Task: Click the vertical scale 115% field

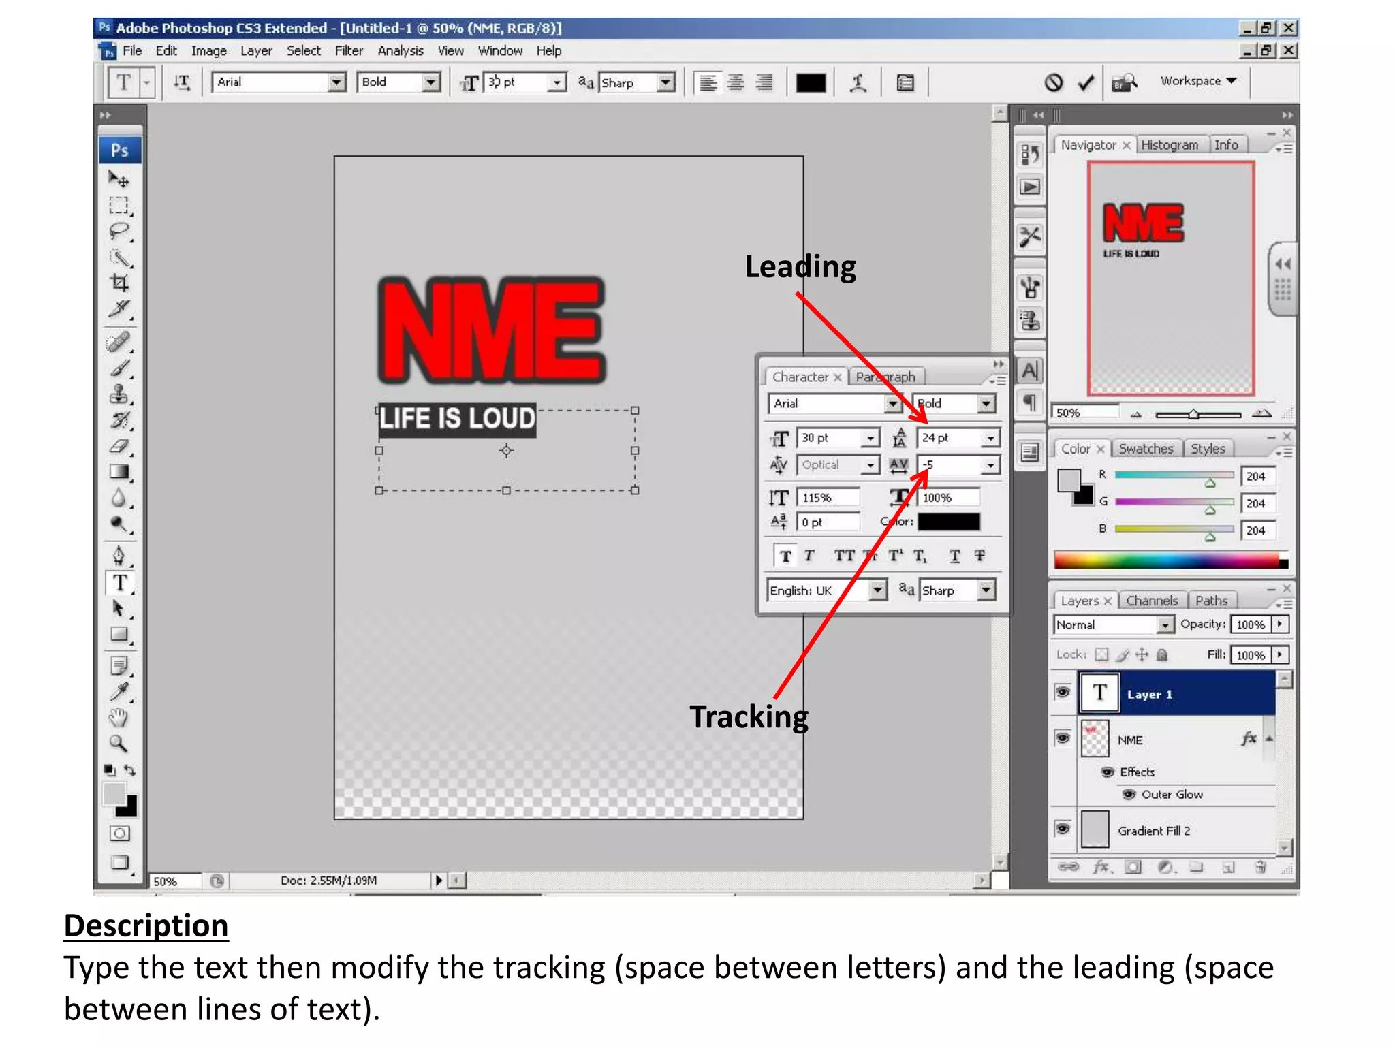Action: (x=828, y=498)
